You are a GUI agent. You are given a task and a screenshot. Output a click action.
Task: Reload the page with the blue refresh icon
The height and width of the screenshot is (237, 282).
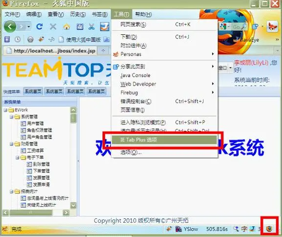(x=39, y=26)
